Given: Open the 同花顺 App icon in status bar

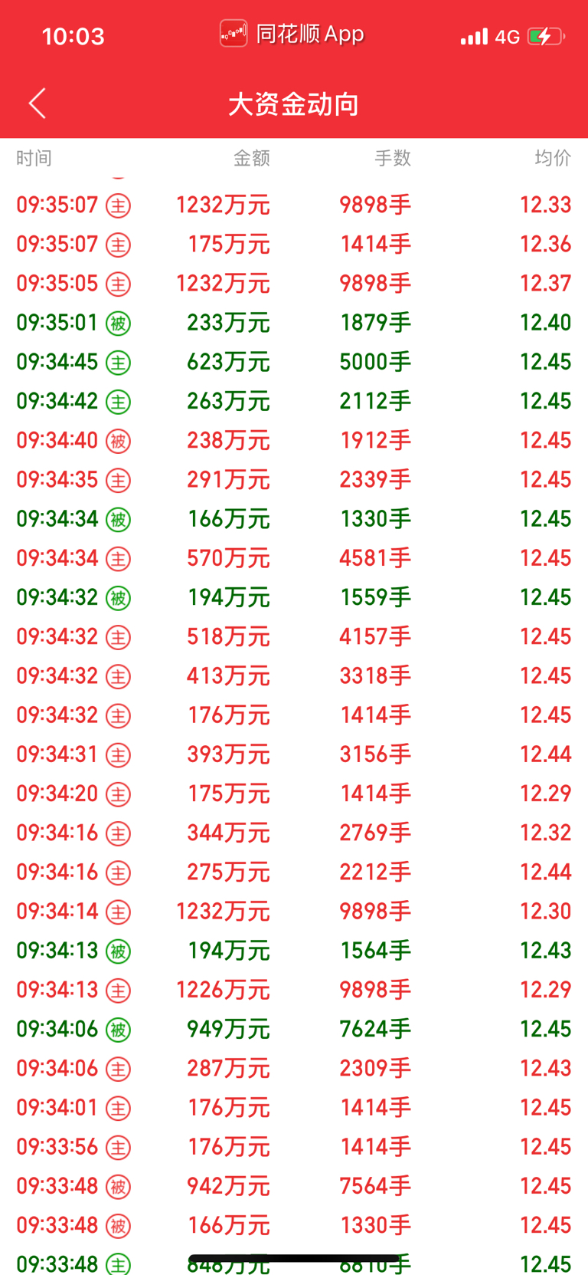Looking at the screenshot, I should [x=234, y=34].
